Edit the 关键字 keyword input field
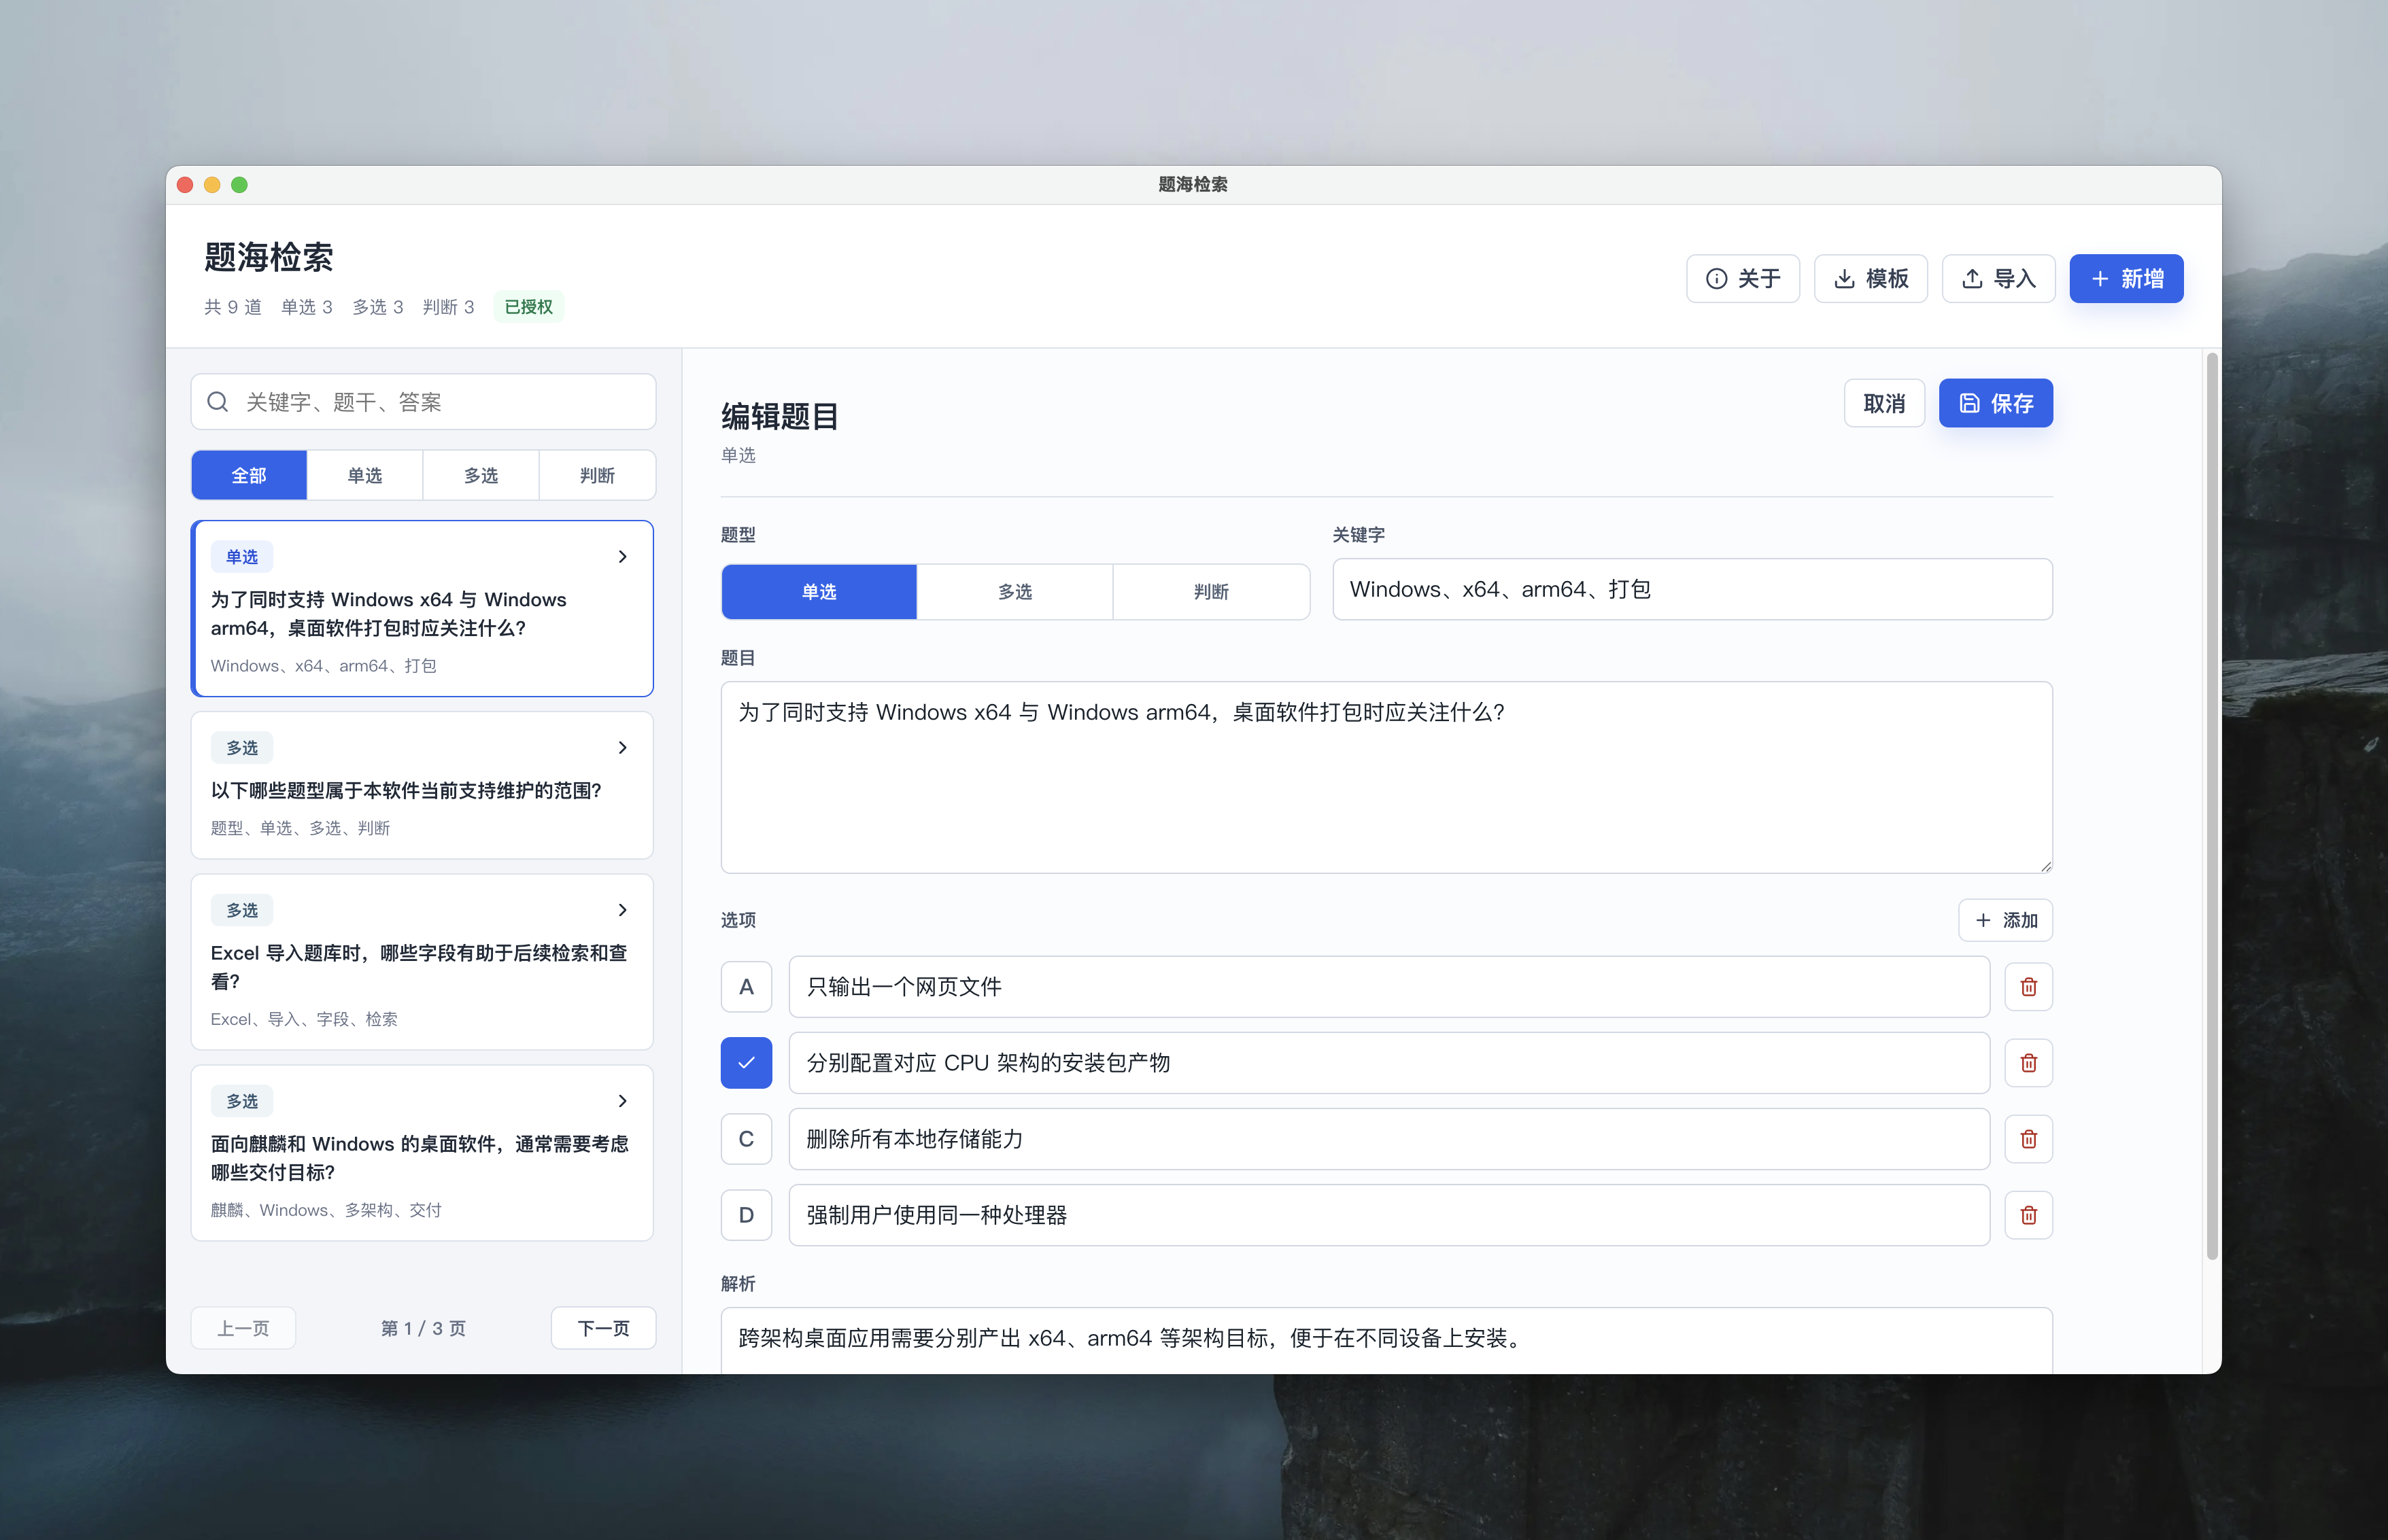The height and width of the screenshot is (1540, 2388). coord(1692,589)
